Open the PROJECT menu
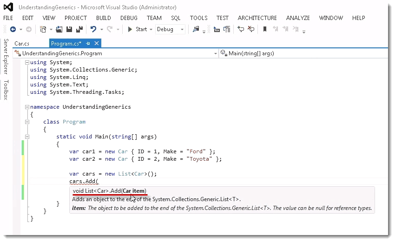Image resolution: width=395 pixels, height=242 pixels. pyautogui.click(x=76, y=18)
